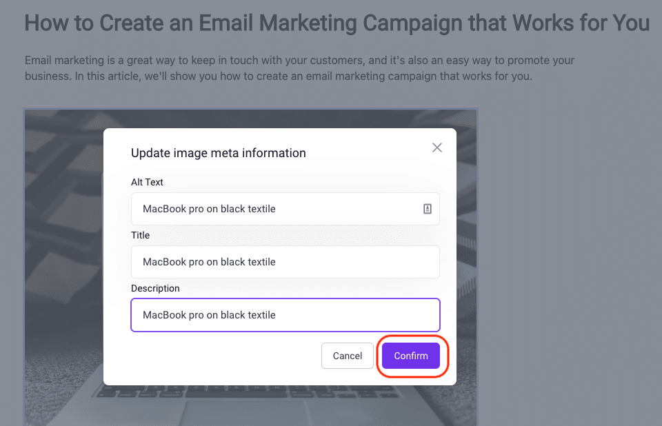
Task: Click the image strip above the dialog
Action: [x=250, y=119]
